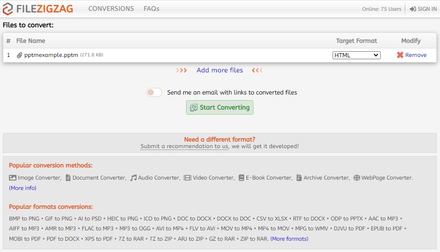
Task: Select MP4 to MOV conversion
Action: click(x=274, y=228)
